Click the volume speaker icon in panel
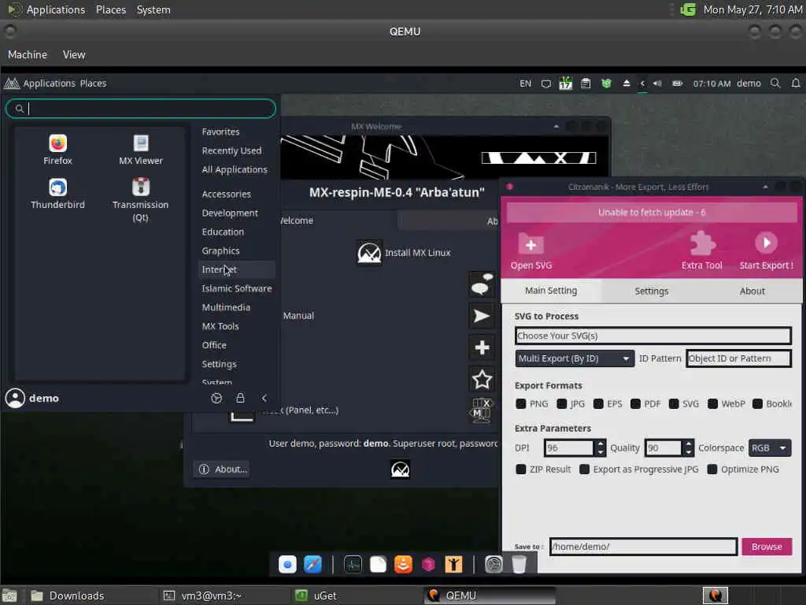This screenshot has width=806, height=605. 657,84
